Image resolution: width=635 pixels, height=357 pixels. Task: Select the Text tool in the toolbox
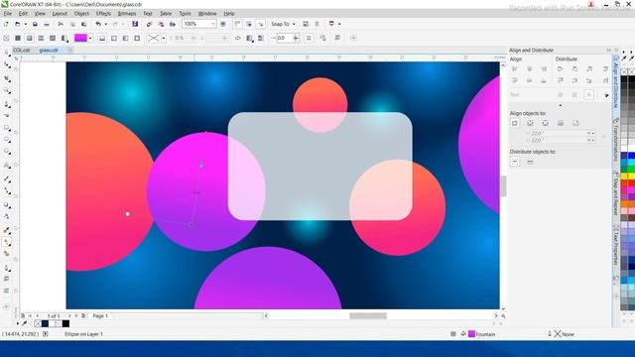pyautogui.click(x=7, y=166)
